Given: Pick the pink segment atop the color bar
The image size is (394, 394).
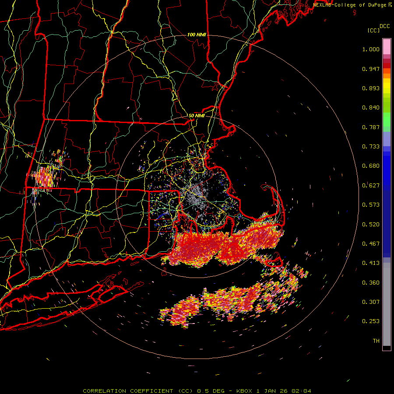Looking at the screenshot, I should [387, 46].
